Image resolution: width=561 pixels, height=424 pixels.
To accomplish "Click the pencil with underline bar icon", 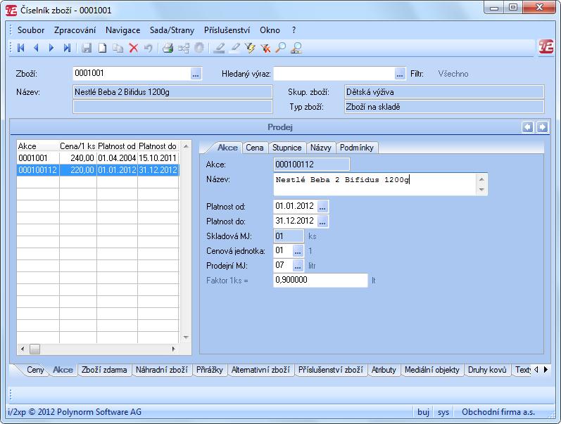I will tap(219, 48).
